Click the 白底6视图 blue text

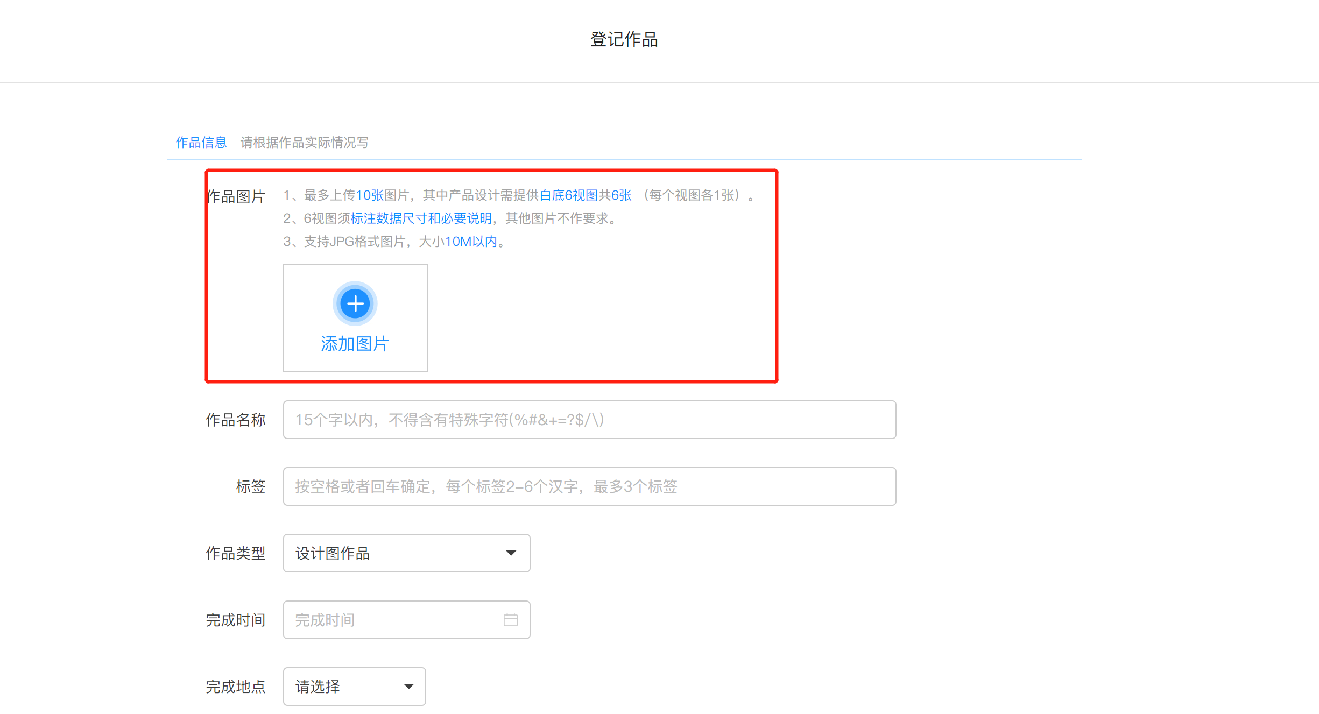pos(568,195)
